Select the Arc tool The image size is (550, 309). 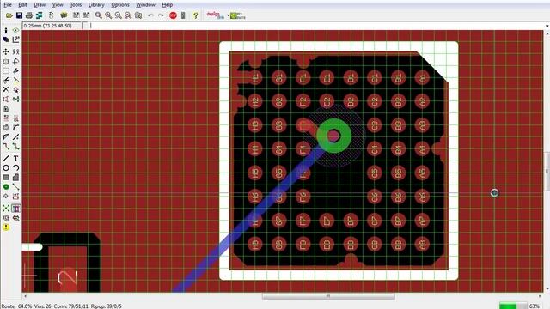coord(15,168)
